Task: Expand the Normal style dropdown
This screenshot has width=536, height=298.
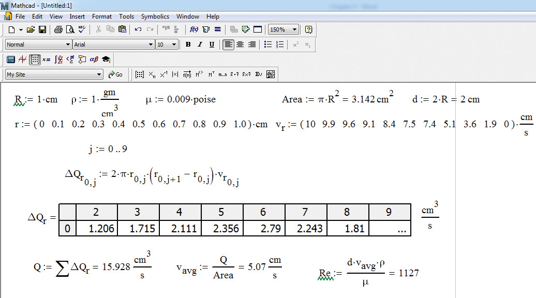Action: (x=68, y=44)
